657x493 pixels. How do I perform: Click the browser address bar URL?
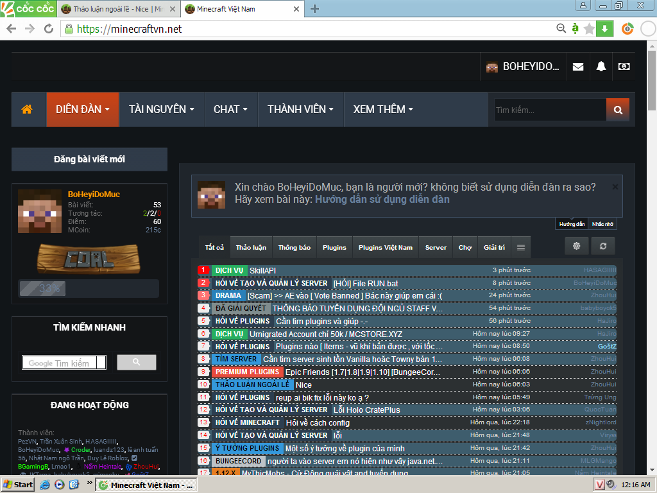point(129,29)
